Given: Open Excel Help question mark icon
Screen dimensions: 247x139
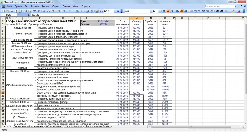Looking at the screenshot, I should (x=118, y=11).
